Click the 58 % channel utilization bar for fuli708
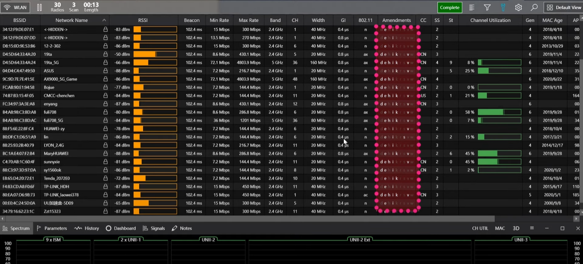 pos(499,112)
